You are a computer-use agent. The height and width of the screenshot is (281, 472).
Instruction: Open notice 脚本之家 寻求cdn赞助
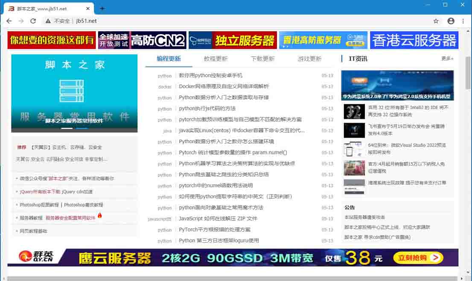(x=378, y=237)
